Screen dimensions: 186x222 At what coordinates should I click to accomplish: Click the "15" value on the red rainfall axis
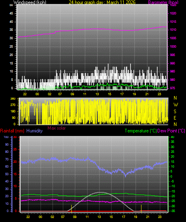click(15, 174)
